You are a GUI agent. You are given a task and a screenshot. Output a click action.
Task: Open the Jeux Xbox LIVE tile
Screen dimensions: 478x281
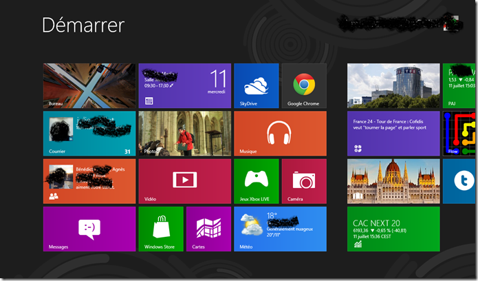pos(257,181)
